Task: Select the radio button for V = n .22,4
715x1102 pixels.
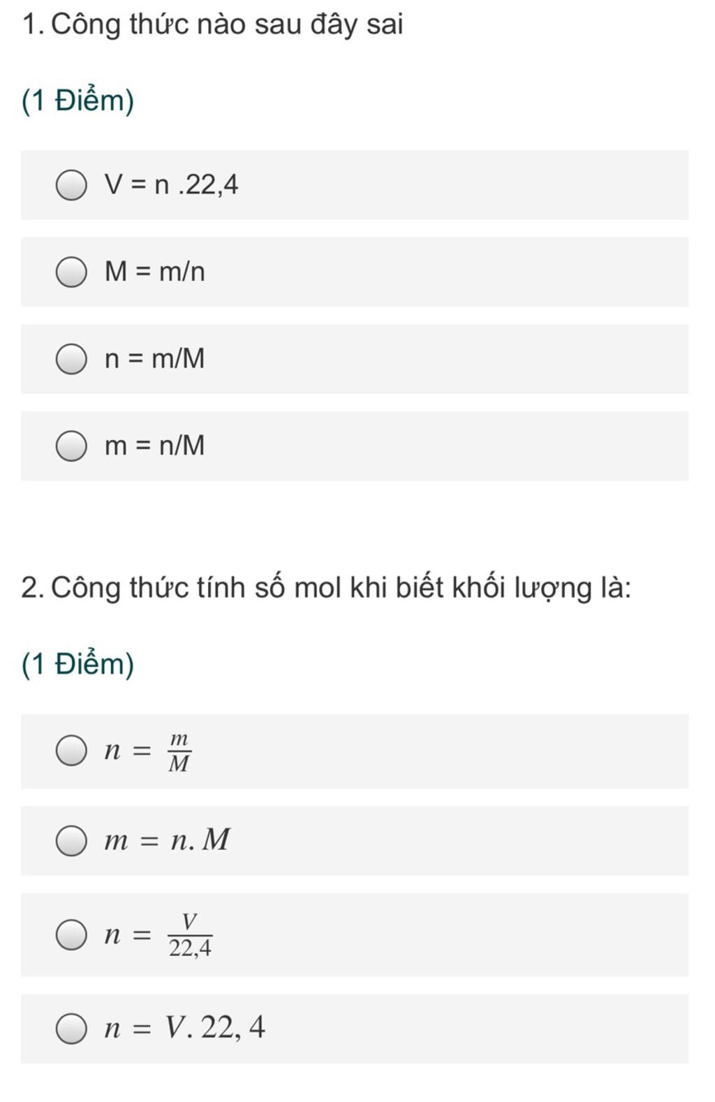Action: (71, 185)
